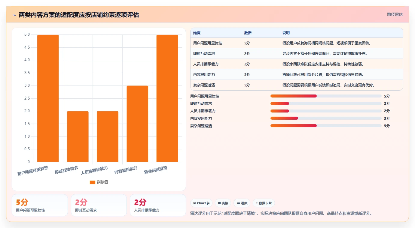Click the 复杂问题澄清 progress bar
Viewport: 415px width, 228px height.
coord(326,126)
